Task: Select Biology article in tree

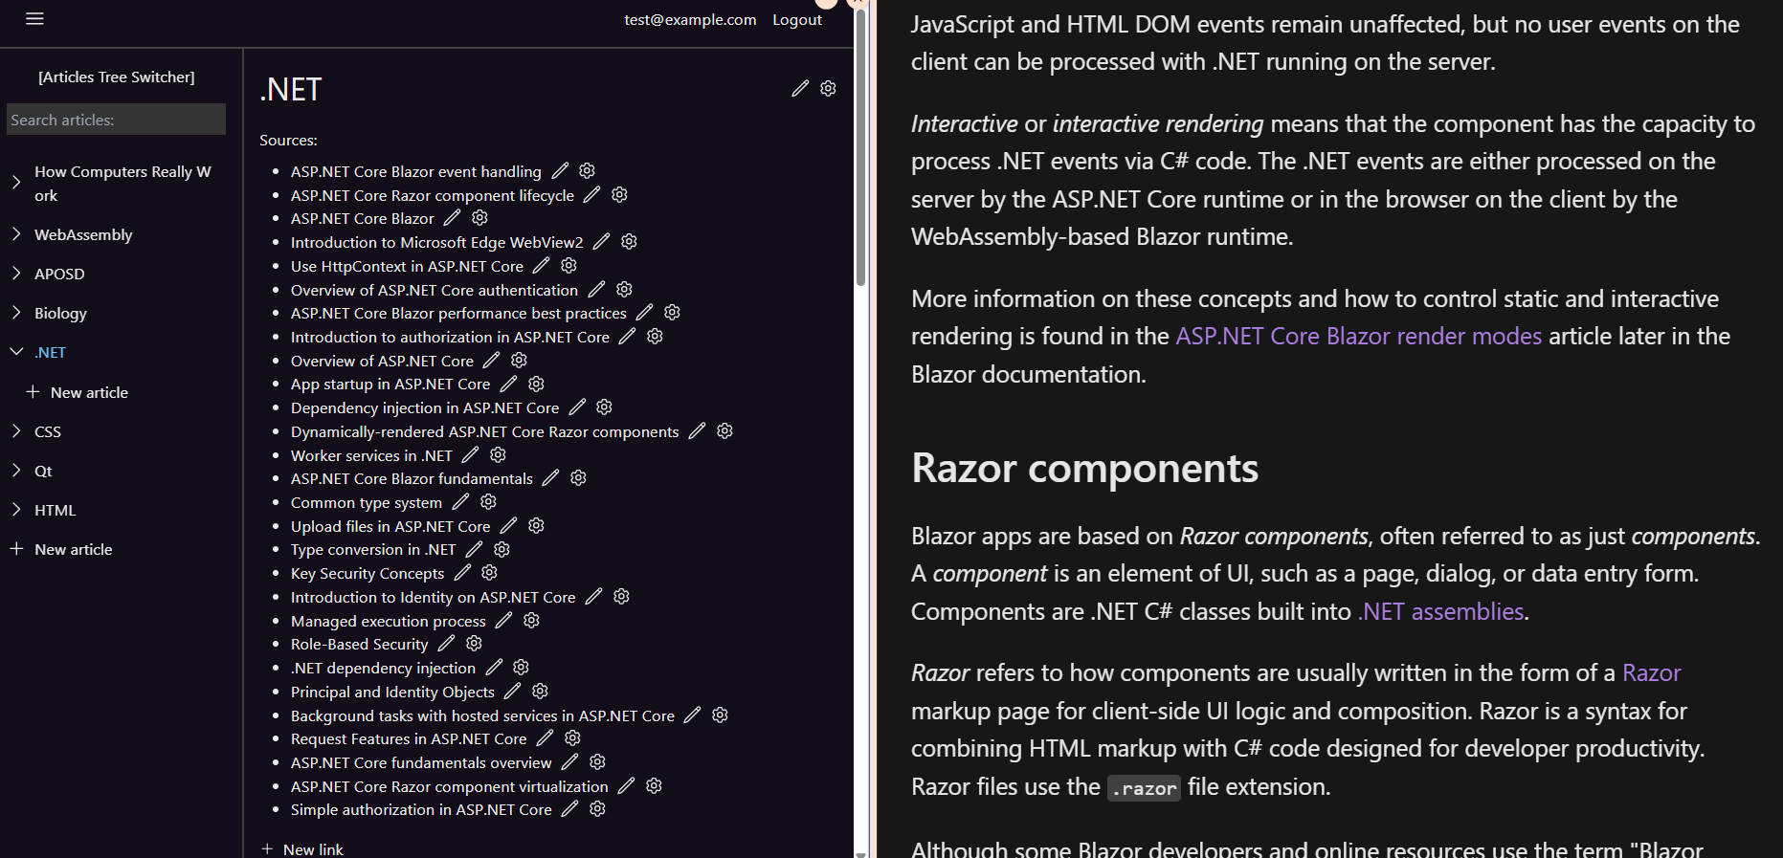Action: click(60, 313)
